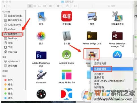The image size is (137, 103).
Task: Select the yellow 黄色 tag
Action: (8, 89)
